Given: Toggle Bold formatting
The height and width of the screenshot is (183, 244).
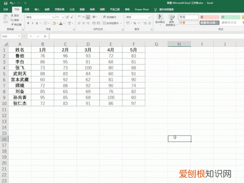Looking at the screenshot, I should (x=28, y=23).
